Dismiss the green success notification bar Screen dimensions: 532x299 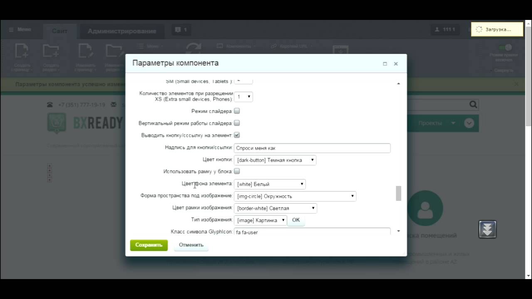[516, 84]
